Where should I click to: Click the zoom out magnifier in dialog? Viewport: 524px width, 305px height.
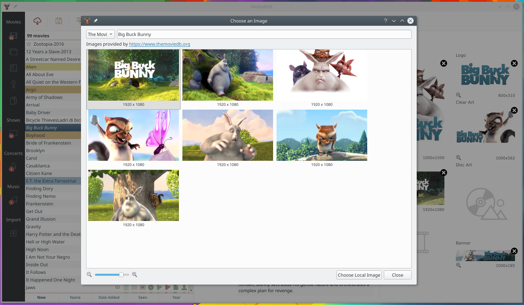coord(89,275)
